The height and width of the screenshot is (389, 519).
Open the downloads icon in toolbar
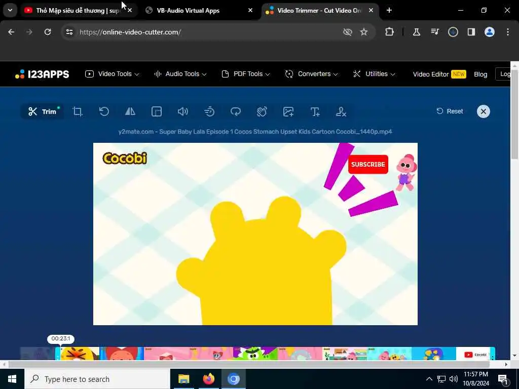(453, 32)
